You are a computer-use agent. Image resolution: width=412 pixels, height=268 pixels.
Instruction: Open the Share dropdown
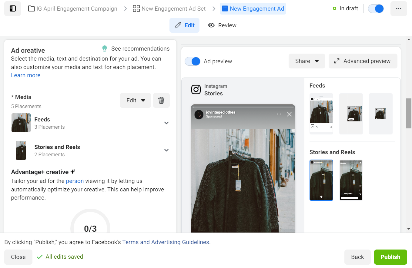click(307, 61)
